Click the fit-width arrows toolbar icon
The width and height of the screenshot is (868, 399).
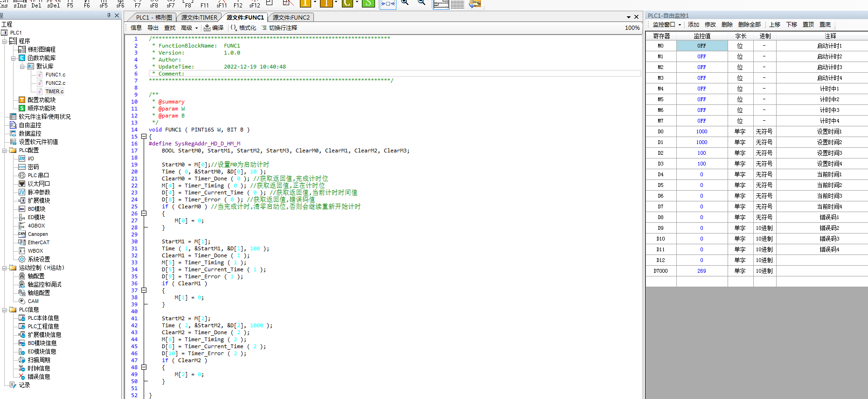pos(388,4)
